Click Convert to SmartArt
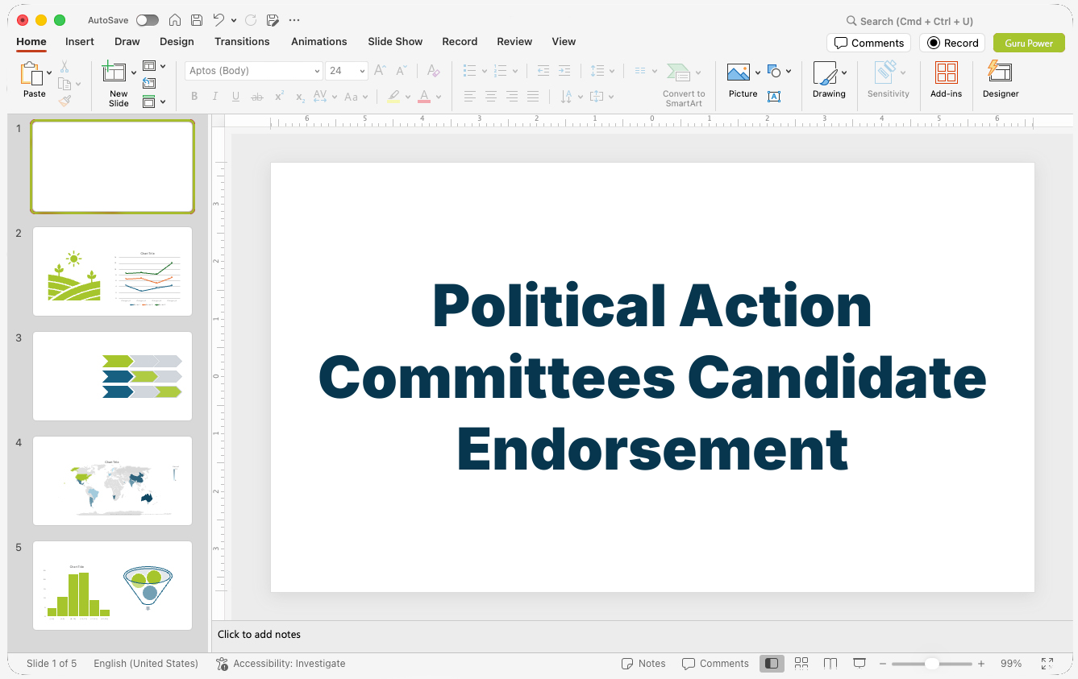The image size is (1078, 679). click(x=683, y=85)
